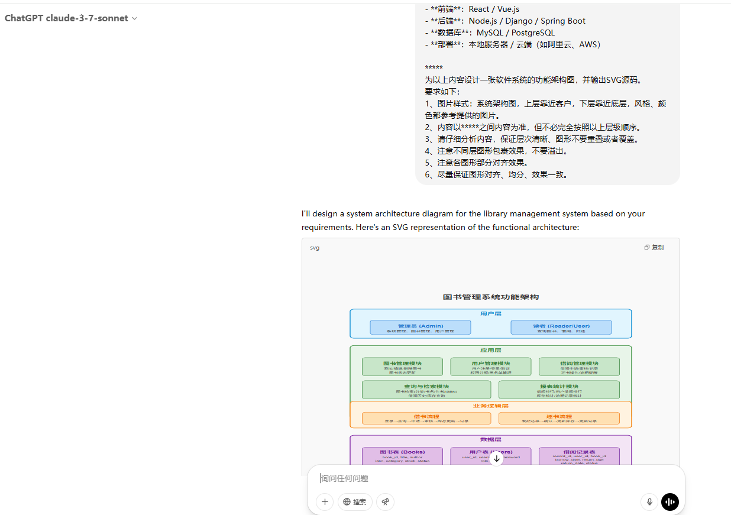Click the 借阅记录表 block
Image resolution: width=731 pixels, height=515 pixels.
pos(579,455)
